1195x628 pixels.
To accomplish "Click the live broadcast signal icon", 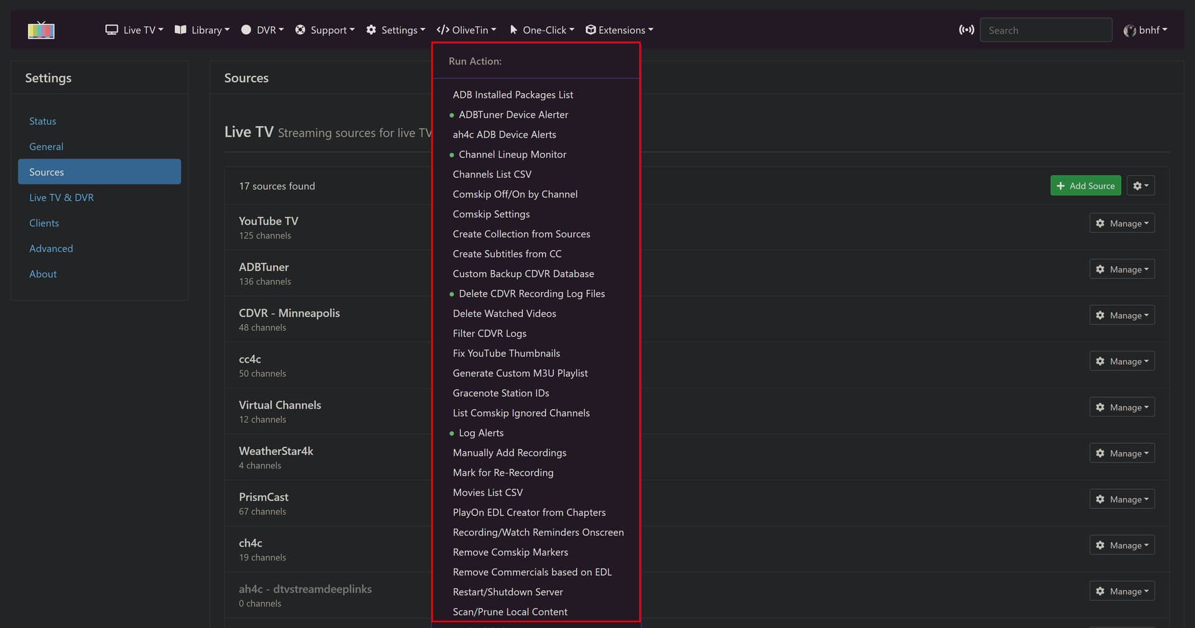I will pos(966,30).
